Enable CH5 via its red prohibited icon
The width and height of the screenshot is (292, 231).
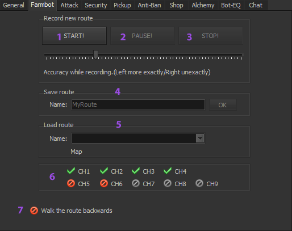click(71, 183)
